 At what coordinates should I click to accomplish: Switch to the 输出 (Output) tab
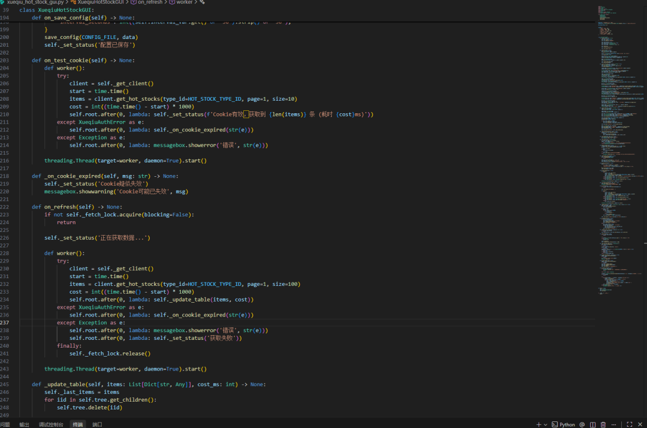(x=25, y=424)
